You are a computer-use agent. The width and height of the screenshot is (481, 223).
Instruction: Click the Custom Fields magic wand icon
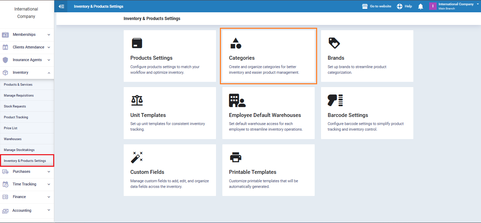click(x=137, y=157)
